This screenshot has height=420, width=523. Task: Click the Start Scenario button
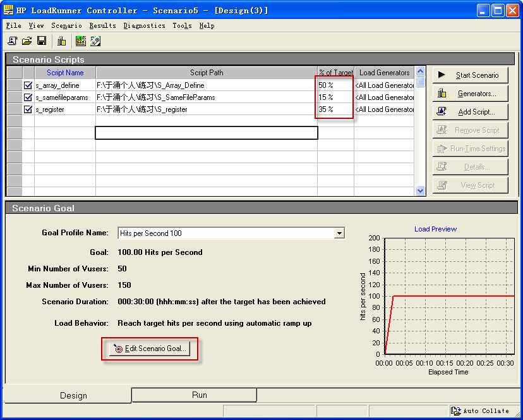tap(471, 75)
